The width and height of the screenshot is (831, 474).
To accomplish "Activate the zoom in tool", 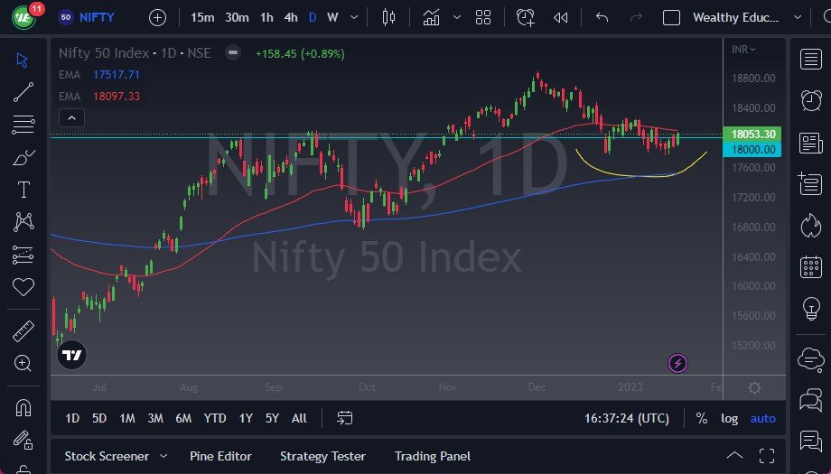I will [x=23, y=363].
